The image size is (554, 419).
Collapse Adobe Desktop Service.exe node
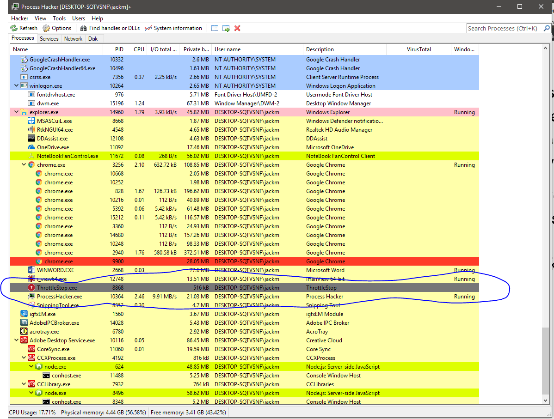(x=16, y=340)
